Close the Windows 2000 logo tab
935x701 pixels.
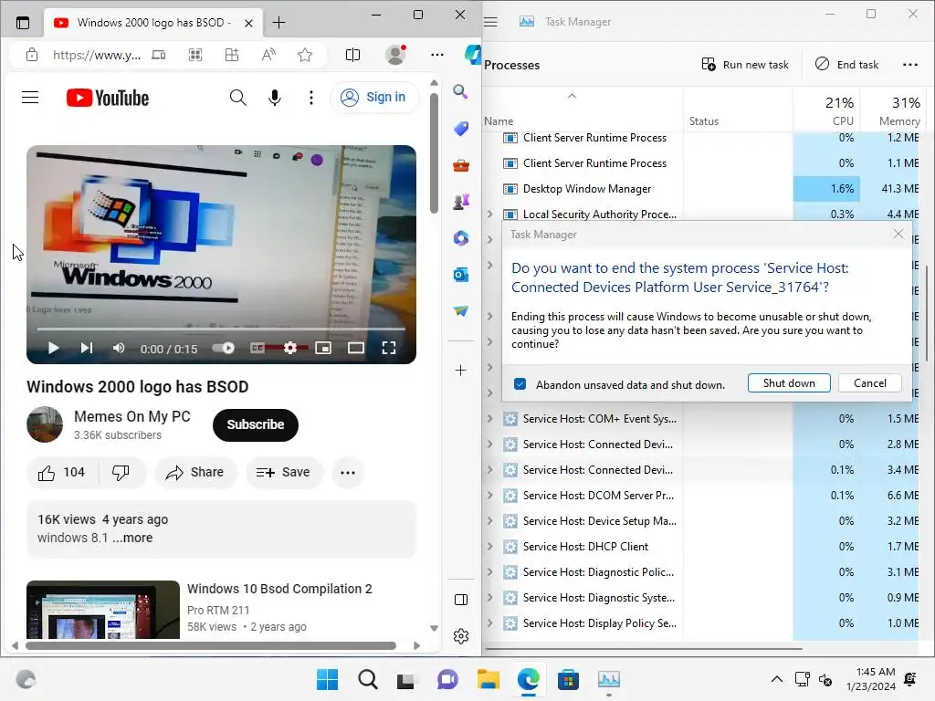pyautogui.click(x=248, y=23)
